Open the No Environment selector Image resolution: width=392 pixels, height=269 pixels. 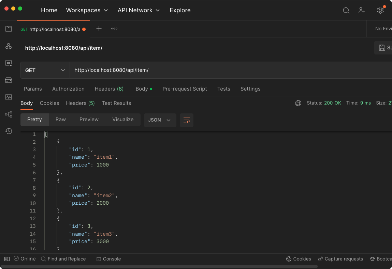[x=383, y=29]
